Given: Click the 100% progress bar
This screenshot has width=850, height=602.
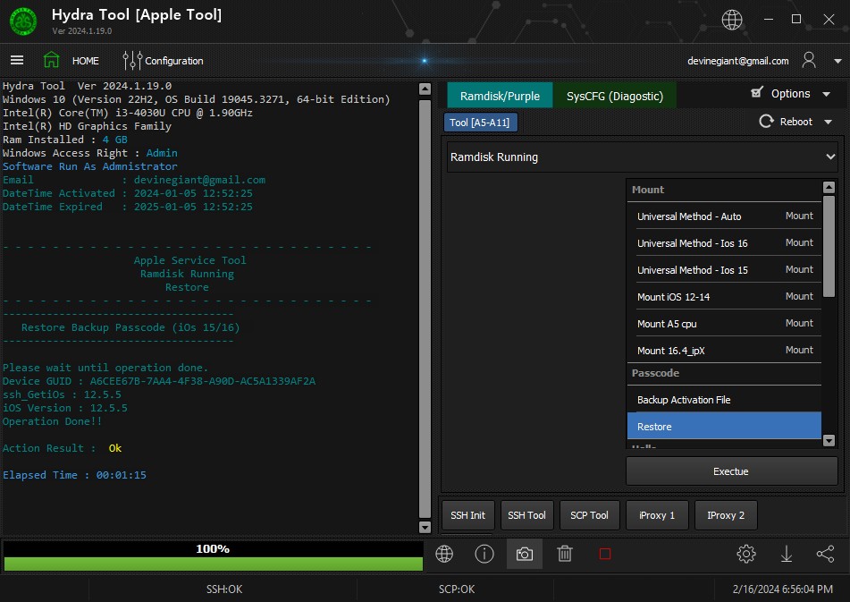Looking at the screenshot, I should [213, 555].
